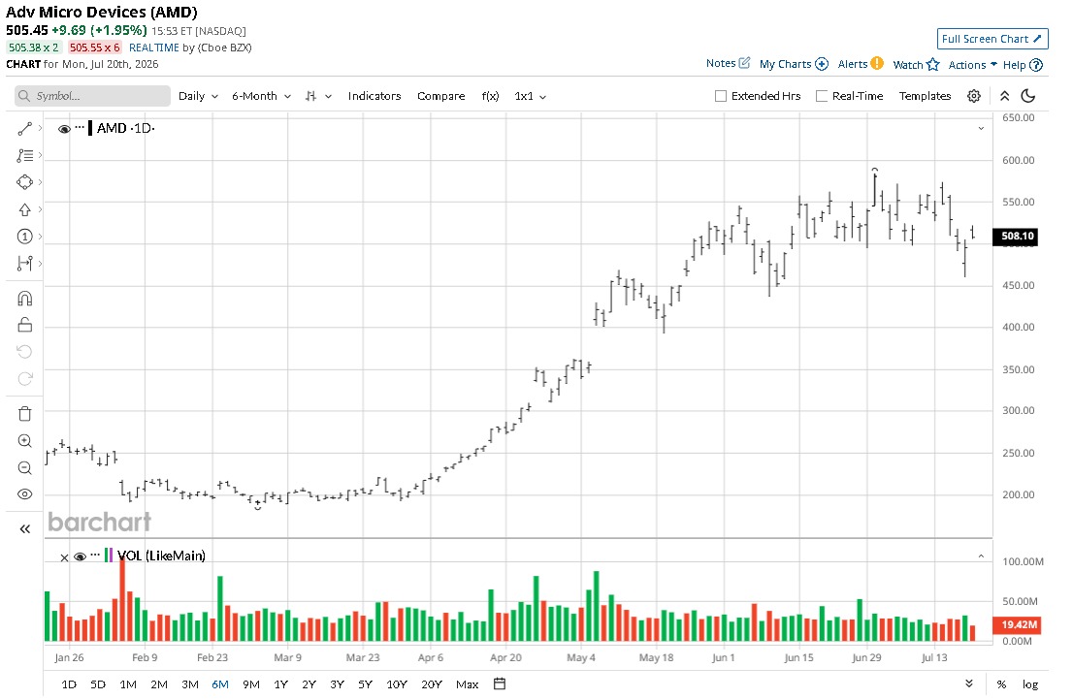Open the Indicators menu
This screenshot has height=699, width=1073.
[x=374, y=96]
